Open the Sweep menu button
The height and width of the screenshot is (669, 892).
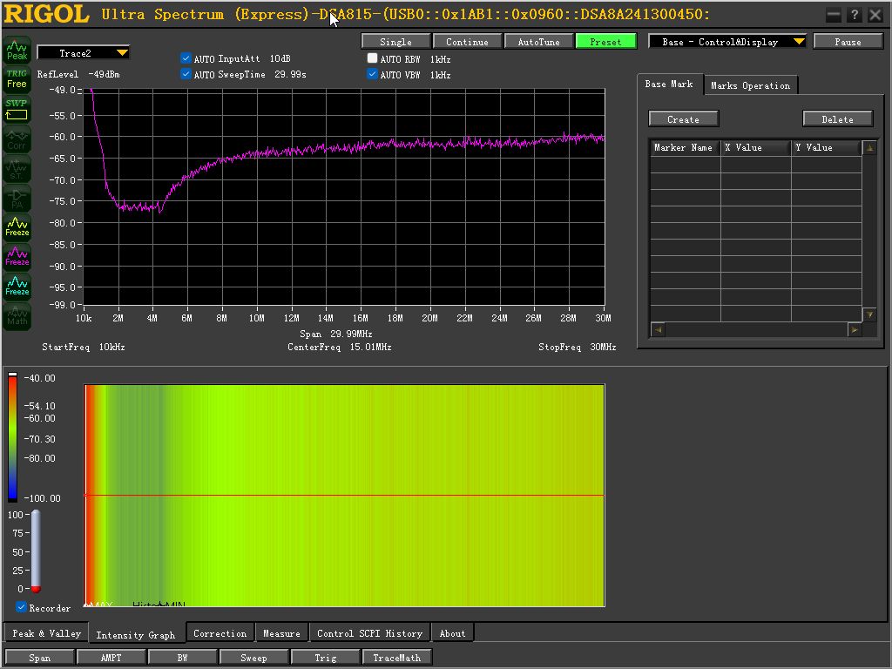tap(253, 657)
